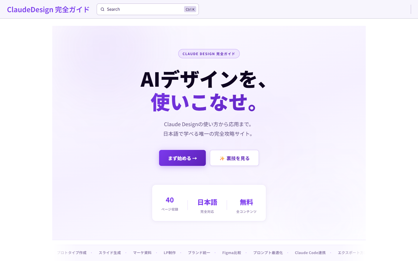
Task: Select the 40 ページ収録 stat
Action: pyautogui.click(x=170, y=204)
